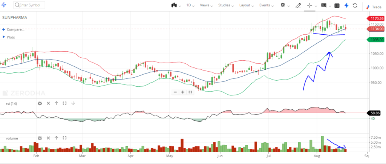This screenshot has height=164, width=386.
Task: Expand the Plots disclosure triangle
Action: pos(4,37)
